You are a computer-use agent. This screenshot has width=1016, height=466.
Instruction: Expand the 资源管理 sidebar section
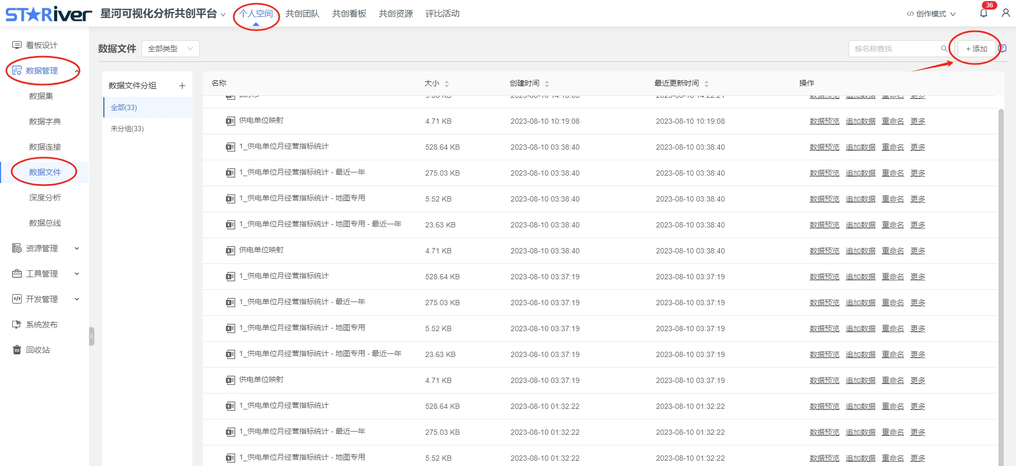point(45,248)
